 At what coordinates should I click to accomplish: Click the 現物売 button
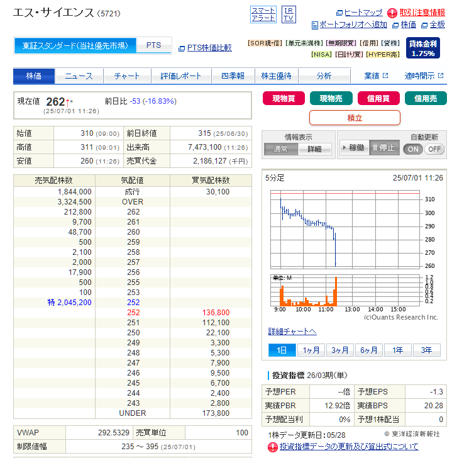[331, 98]
